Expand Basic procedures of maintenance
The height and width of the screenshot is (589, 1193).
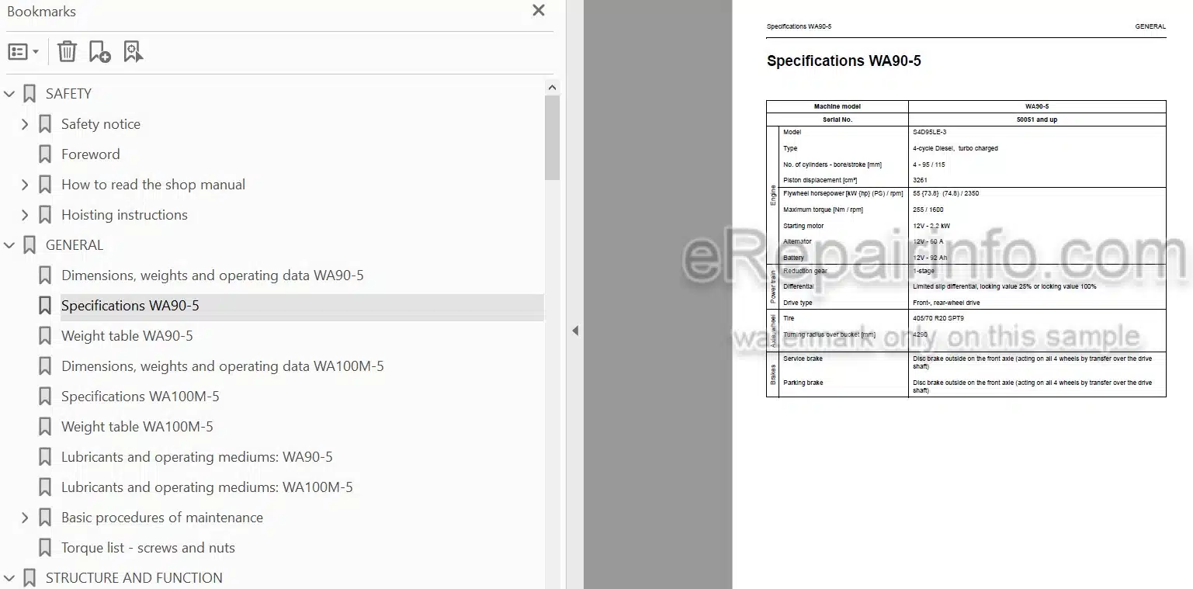coord(25,518)
